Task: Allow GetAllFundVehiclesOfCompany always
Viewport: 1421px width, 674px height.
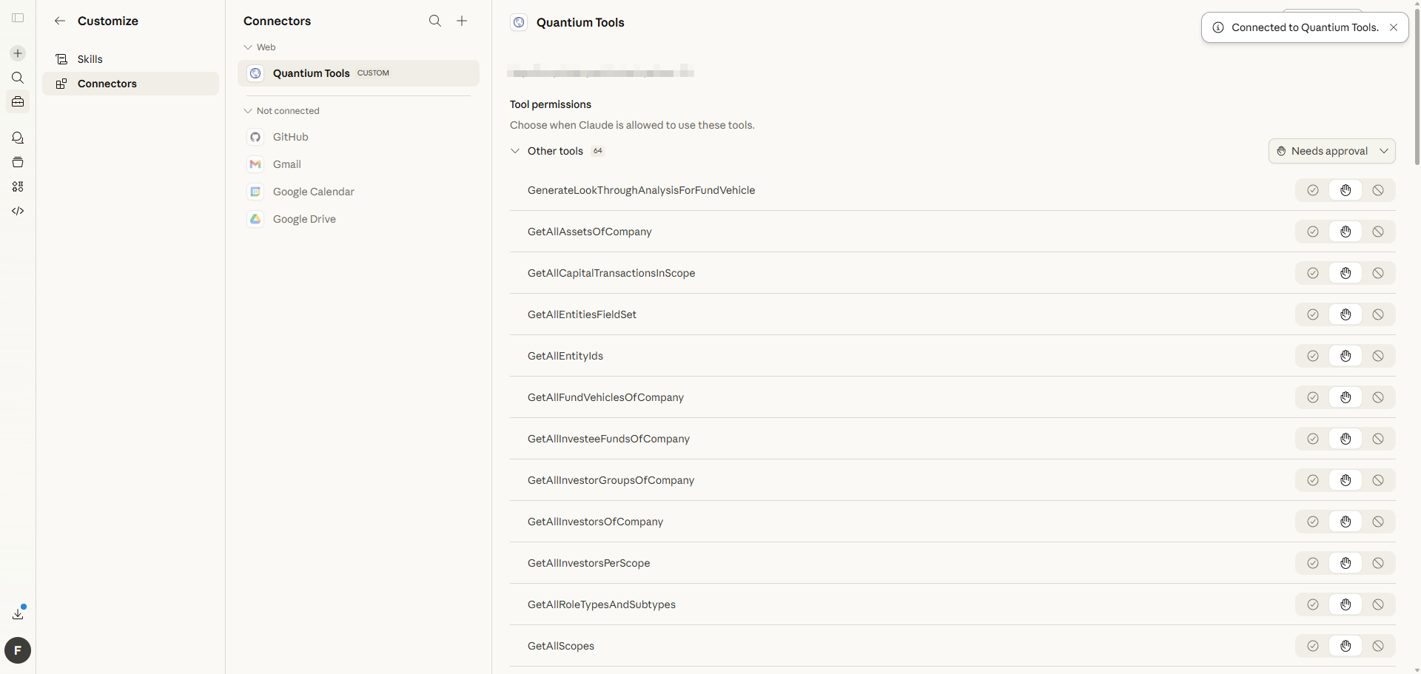Action: (1312, 397)
